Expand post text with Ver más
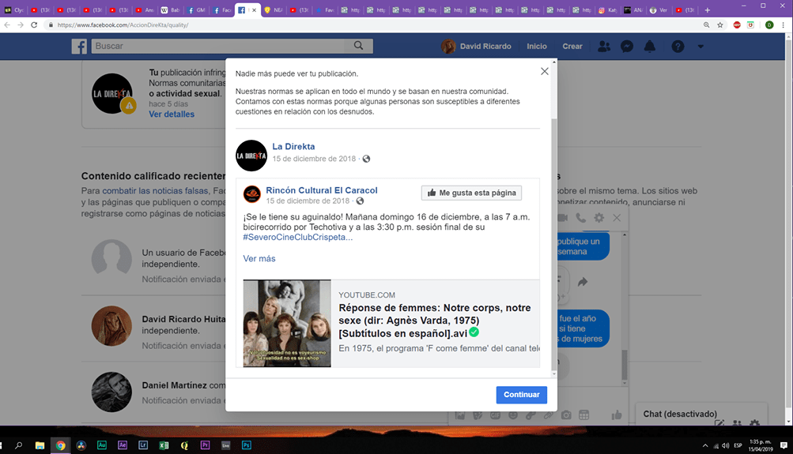The width and height of the screenshot is (793, 454). (x=259, y=258)
